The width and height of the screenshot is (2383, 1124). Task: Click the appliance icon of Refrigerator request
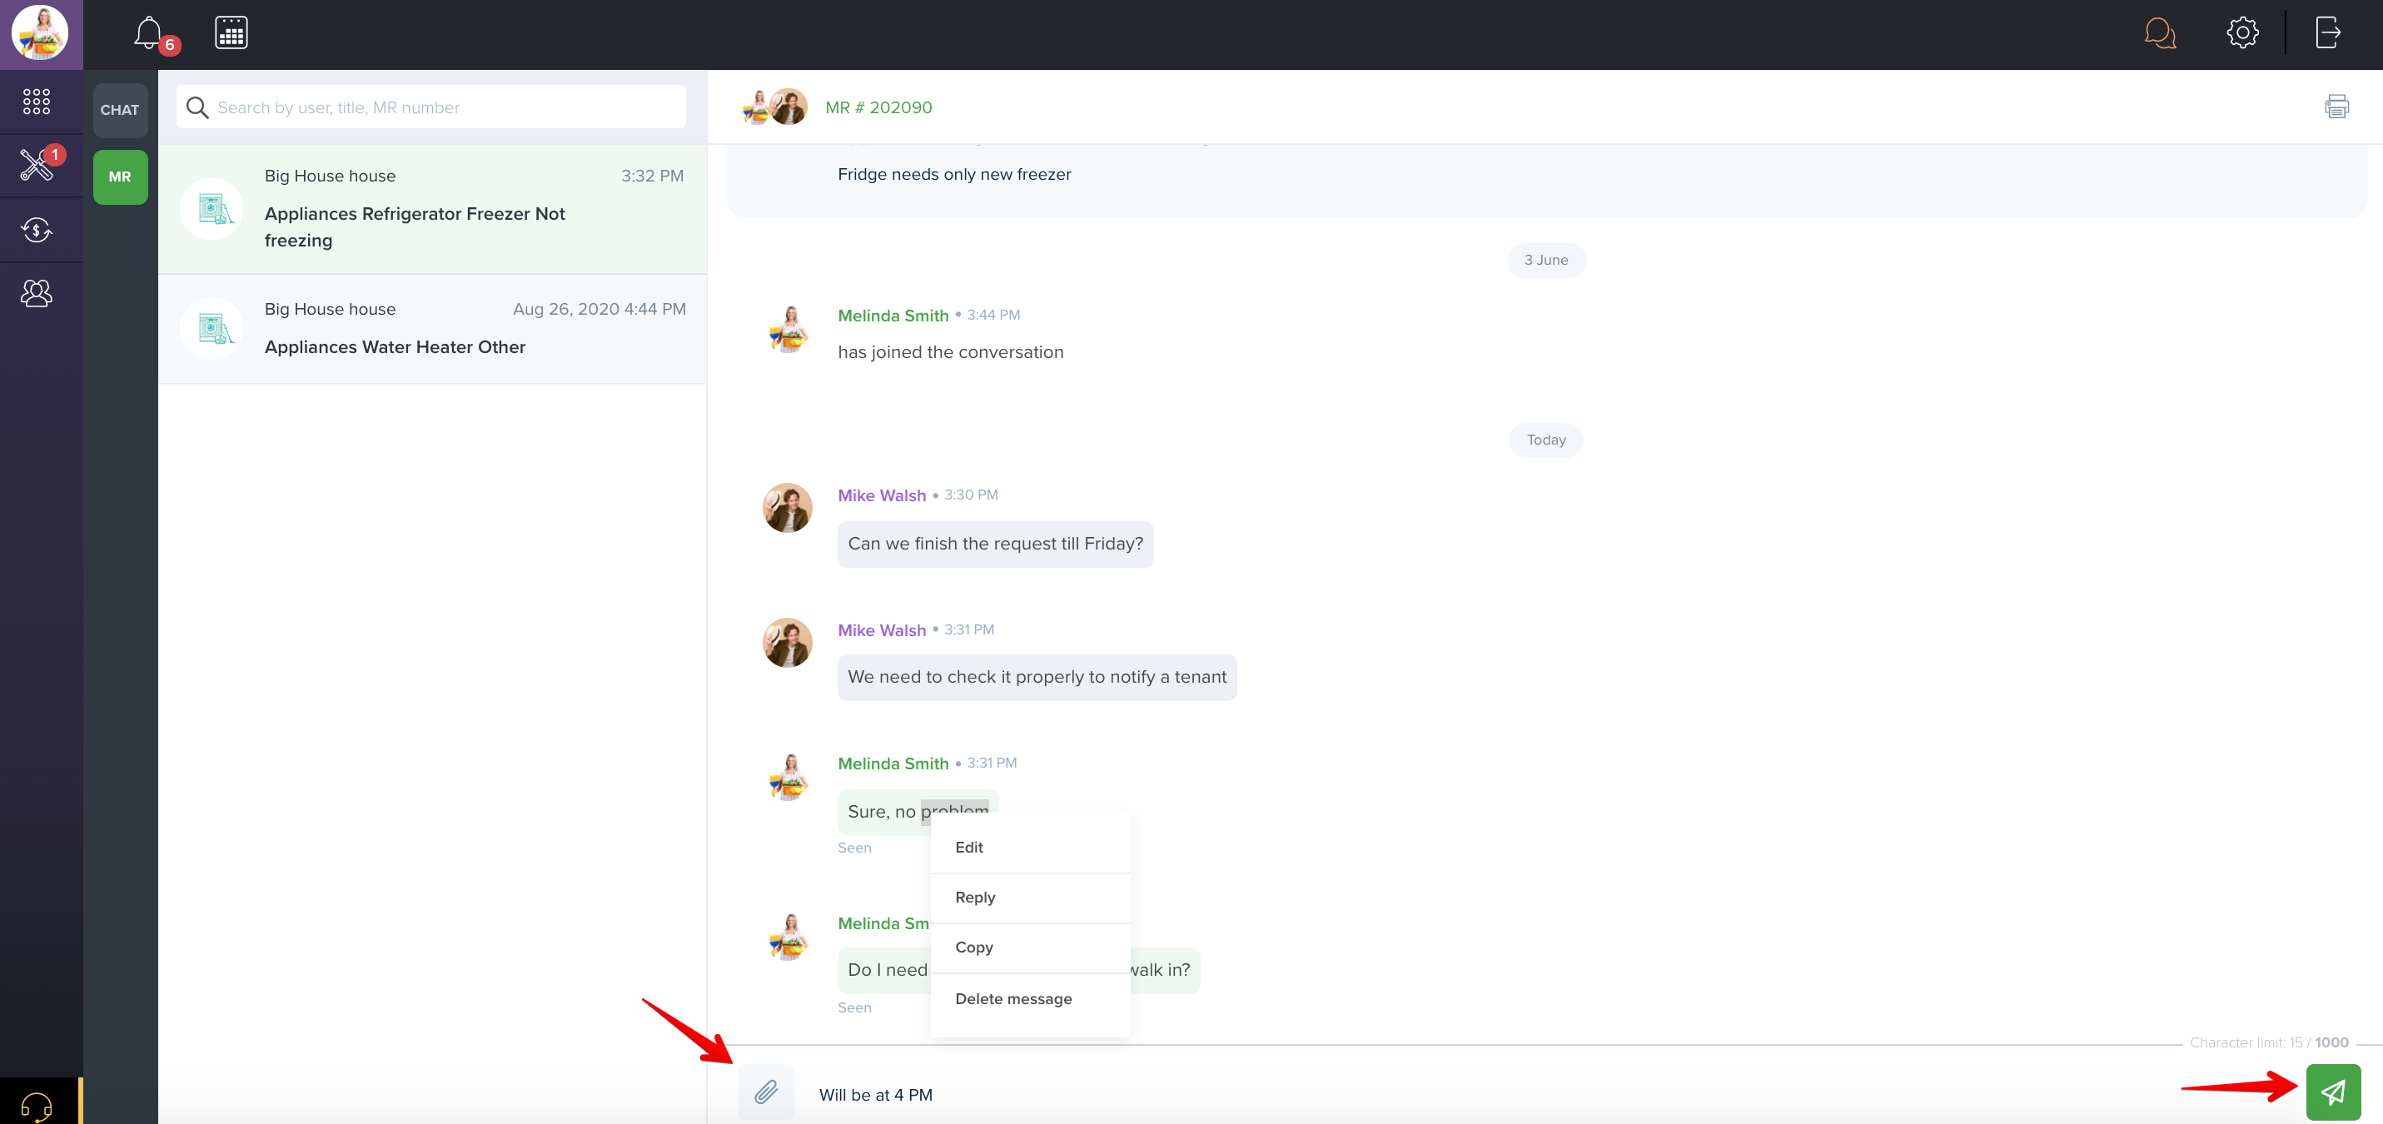[211, 209]
